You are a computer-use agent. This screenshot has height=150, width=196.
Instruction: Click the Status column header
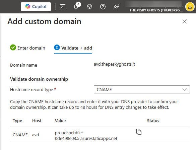click(x=153, y=121)
